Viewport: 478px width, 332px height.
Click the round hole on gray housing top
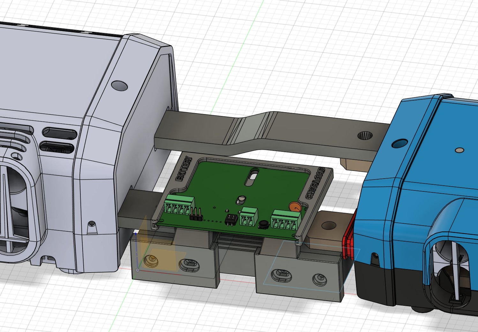119,86
